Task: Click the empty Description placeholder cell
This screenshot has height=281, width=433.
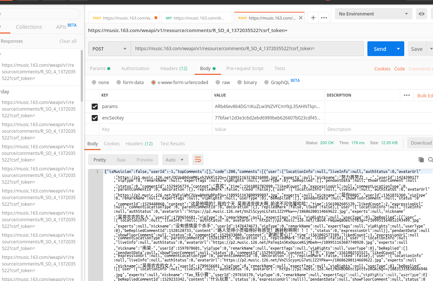Action: pos(379,129)
